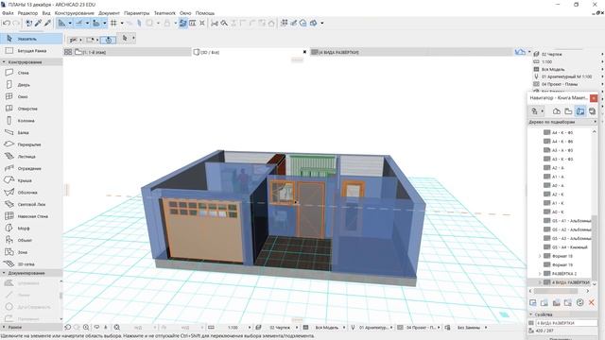The image size is (605, 340).
Task: Click the delete red X in Navigator
Action: coord(592,302)
